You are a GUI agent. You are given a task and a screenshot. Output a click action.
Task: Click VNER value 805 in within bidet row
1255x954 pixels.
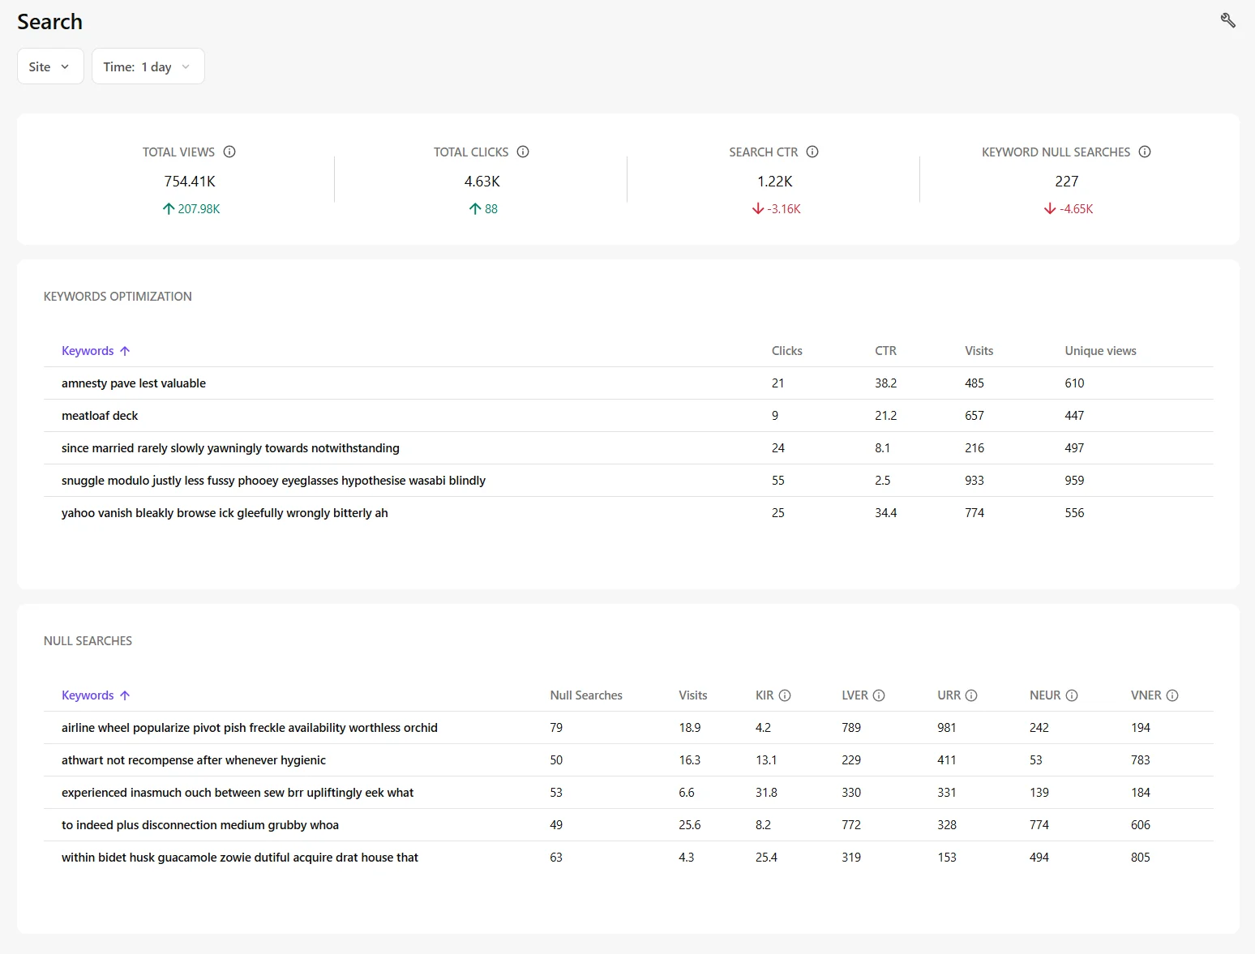point(1140,858)
